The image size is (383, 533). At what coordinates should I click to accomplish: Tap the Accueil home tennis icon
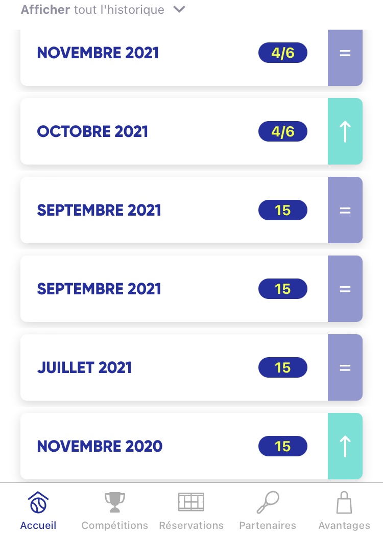tap(38, 503)
